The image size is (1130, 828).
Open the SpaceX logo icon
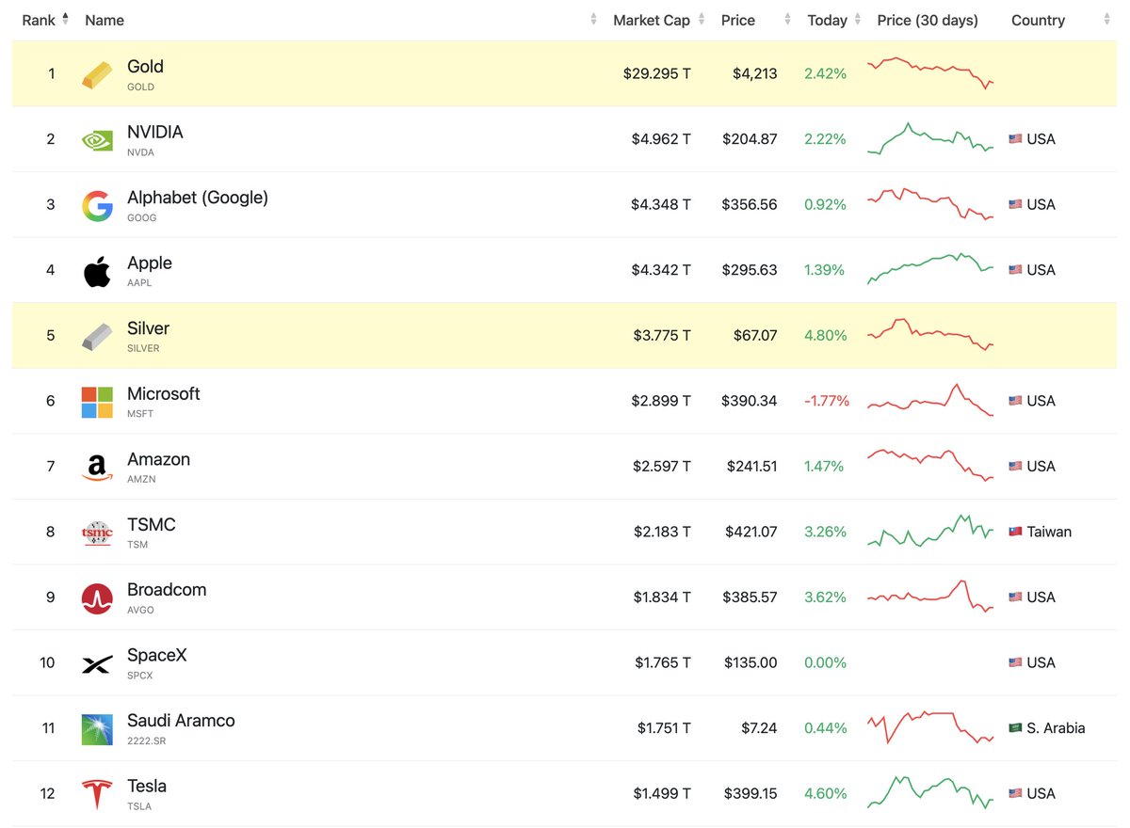tap(97, 664)
